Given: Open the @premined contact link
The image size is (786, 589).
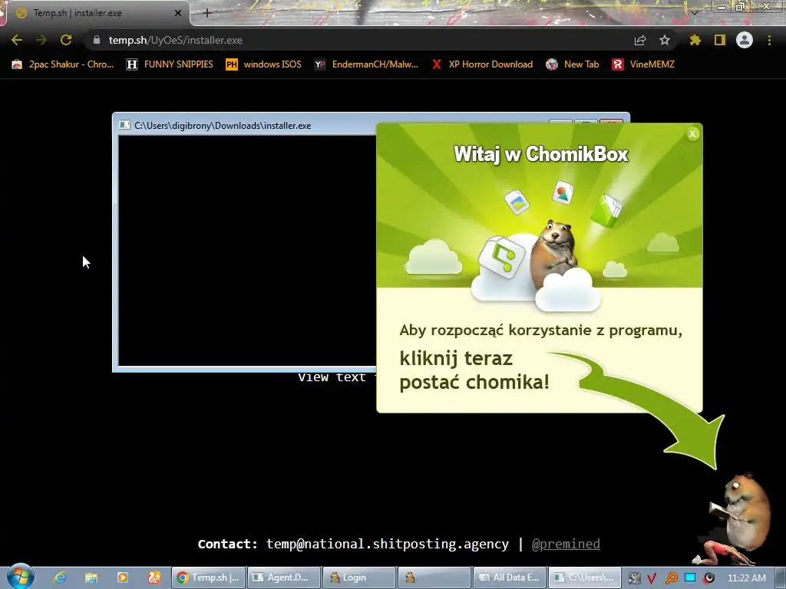Looking at the screenshot, I should click(x=566, y=544).
